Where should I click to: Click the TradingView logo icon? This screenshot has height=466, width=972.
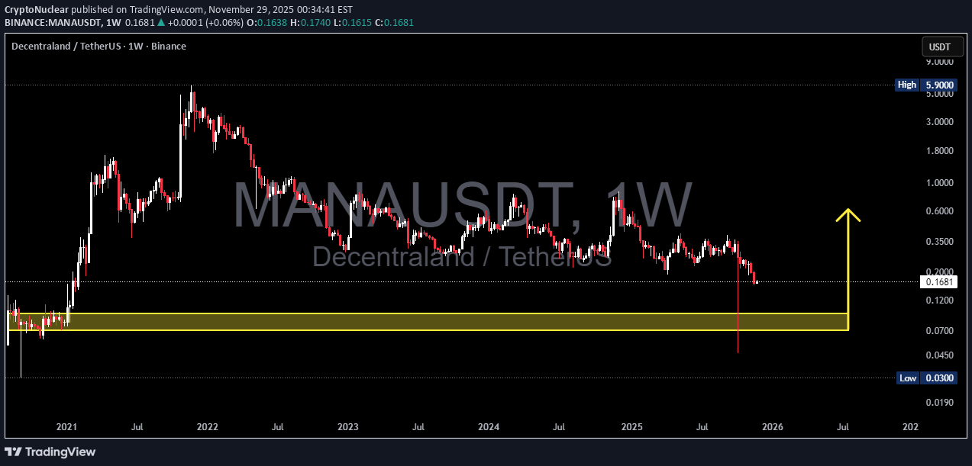coord(15,452)
